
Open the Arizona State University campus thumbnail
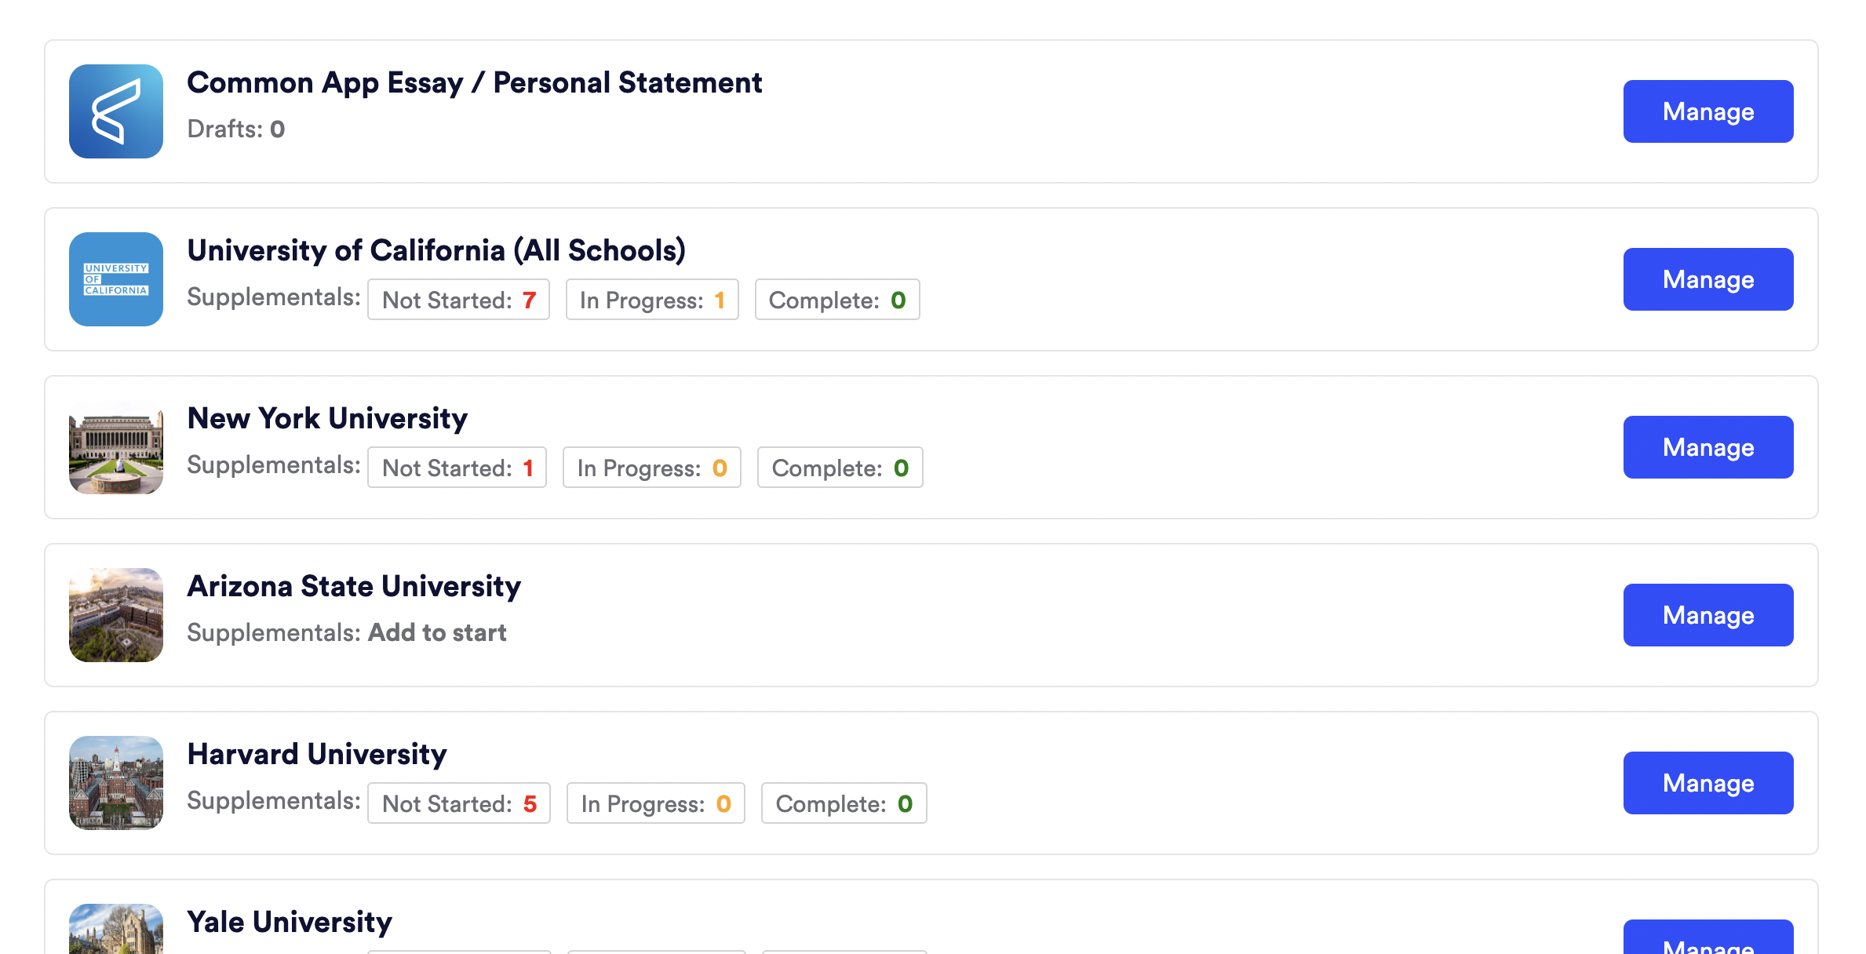click(116, 615)
